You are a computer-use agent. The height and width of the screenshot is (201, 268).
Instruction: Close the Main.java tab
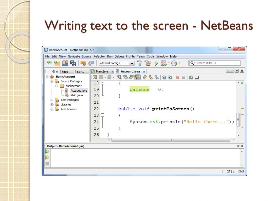tap(113, 72)
